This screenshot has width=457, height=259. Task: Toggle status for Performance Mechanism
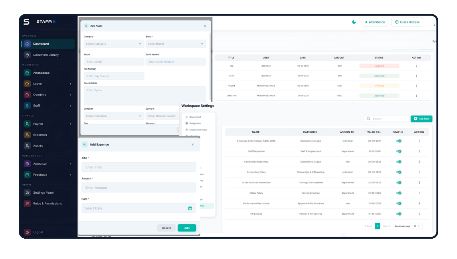[x=399, y=204]
